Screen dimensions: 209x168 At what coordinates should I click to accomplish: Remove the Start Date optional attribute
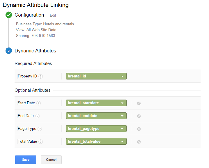(139, 103)
